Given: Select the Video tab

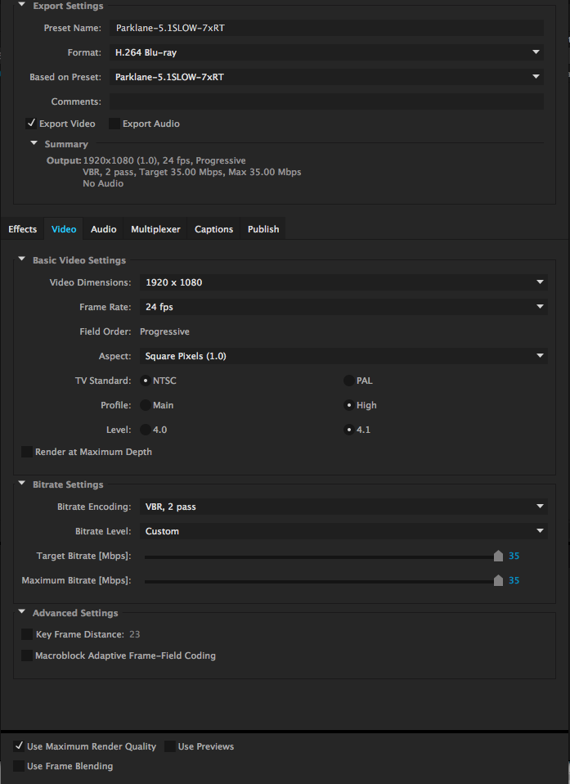Looking at the screenshot, I should coord(64,229).
